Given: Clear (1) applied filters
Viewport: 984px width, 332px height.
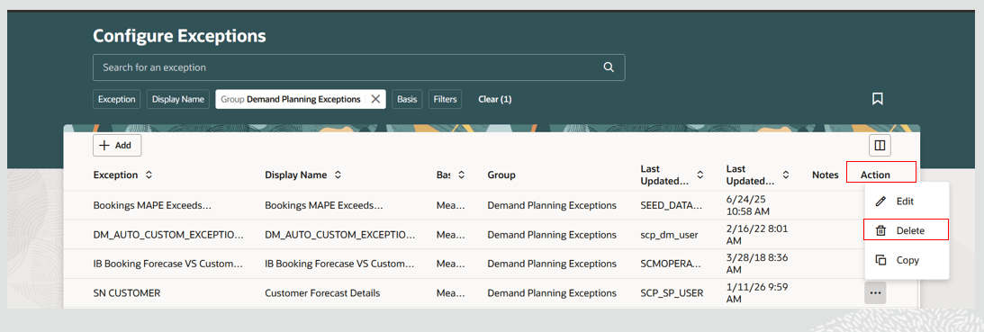Looking at the screenshot, I should click(x=494, y=99).
